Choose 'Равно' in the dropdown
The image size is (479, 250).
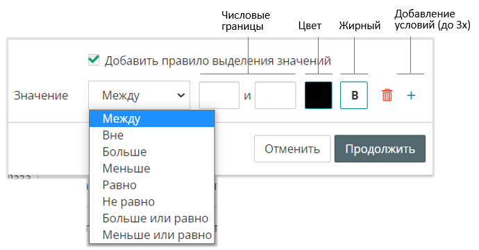[152, 185]
